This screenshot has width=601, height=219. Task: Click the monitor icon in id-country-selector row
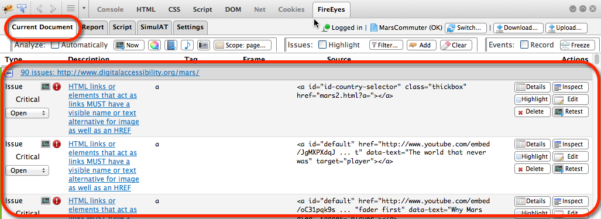[46, 87]
